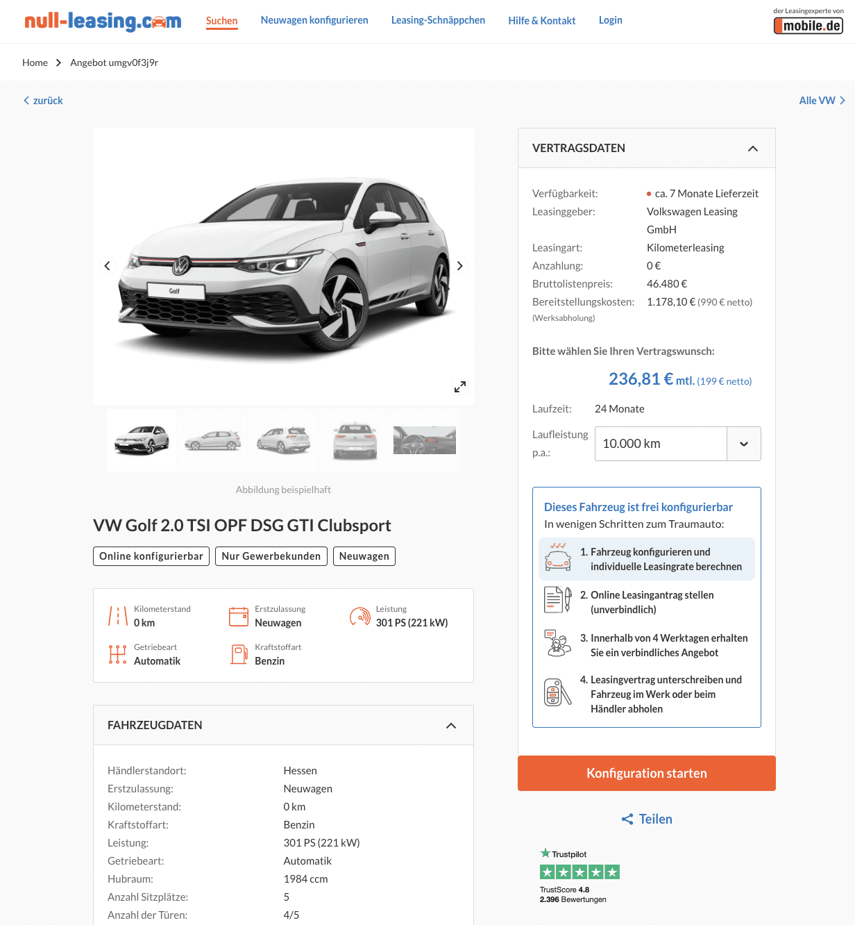Click Nur Gewerbekunden tag
Screen dimensions: 855x925
pos(271,556)
